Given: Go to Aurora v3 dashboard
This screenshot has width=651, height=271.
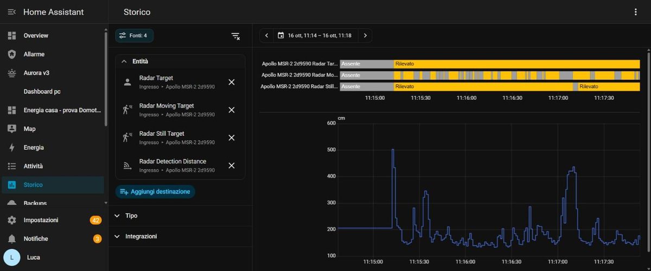Looking at the screenshot, I should pyautogui.click(x=53, y=73).
